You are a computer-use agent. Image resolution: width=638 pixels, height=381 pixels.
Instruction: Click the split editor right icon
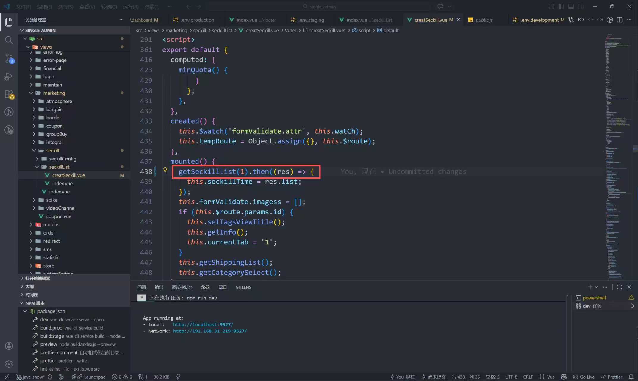[x=620, y=20]
